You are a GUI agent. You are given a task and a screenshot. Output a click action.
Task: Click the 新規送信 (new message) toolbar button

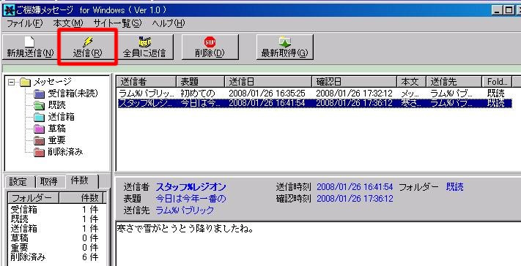tap(30, 47)
